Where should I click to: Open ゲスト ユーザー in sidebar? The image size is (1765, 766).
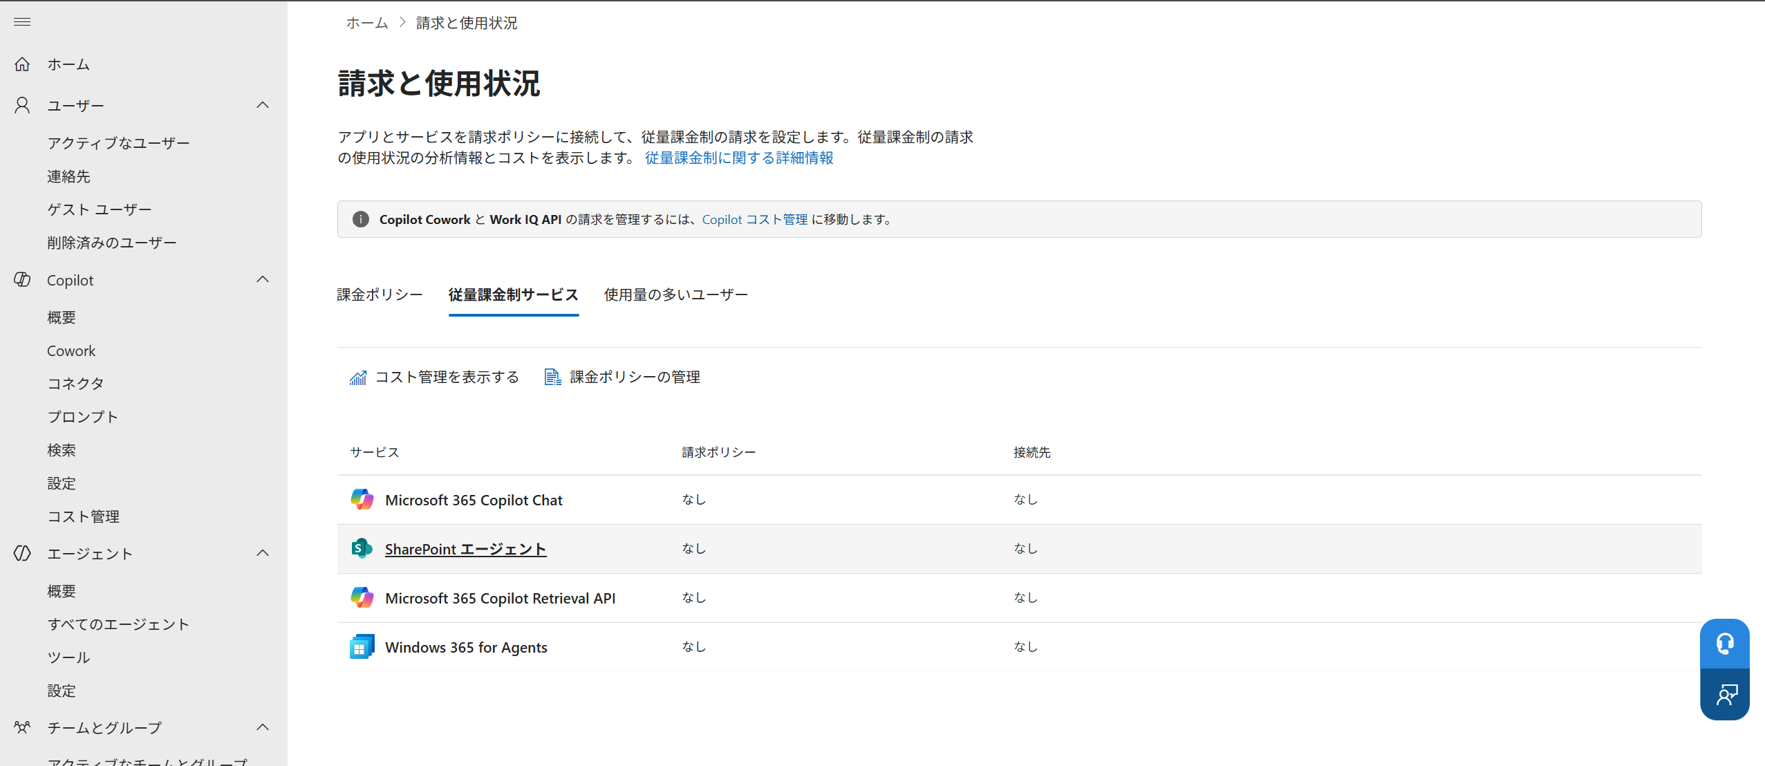[100, 209]
